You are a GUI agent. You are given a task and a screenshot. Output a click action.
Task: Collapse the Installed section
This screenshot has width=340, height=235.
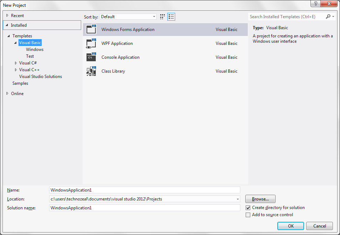tap(8, 25)
